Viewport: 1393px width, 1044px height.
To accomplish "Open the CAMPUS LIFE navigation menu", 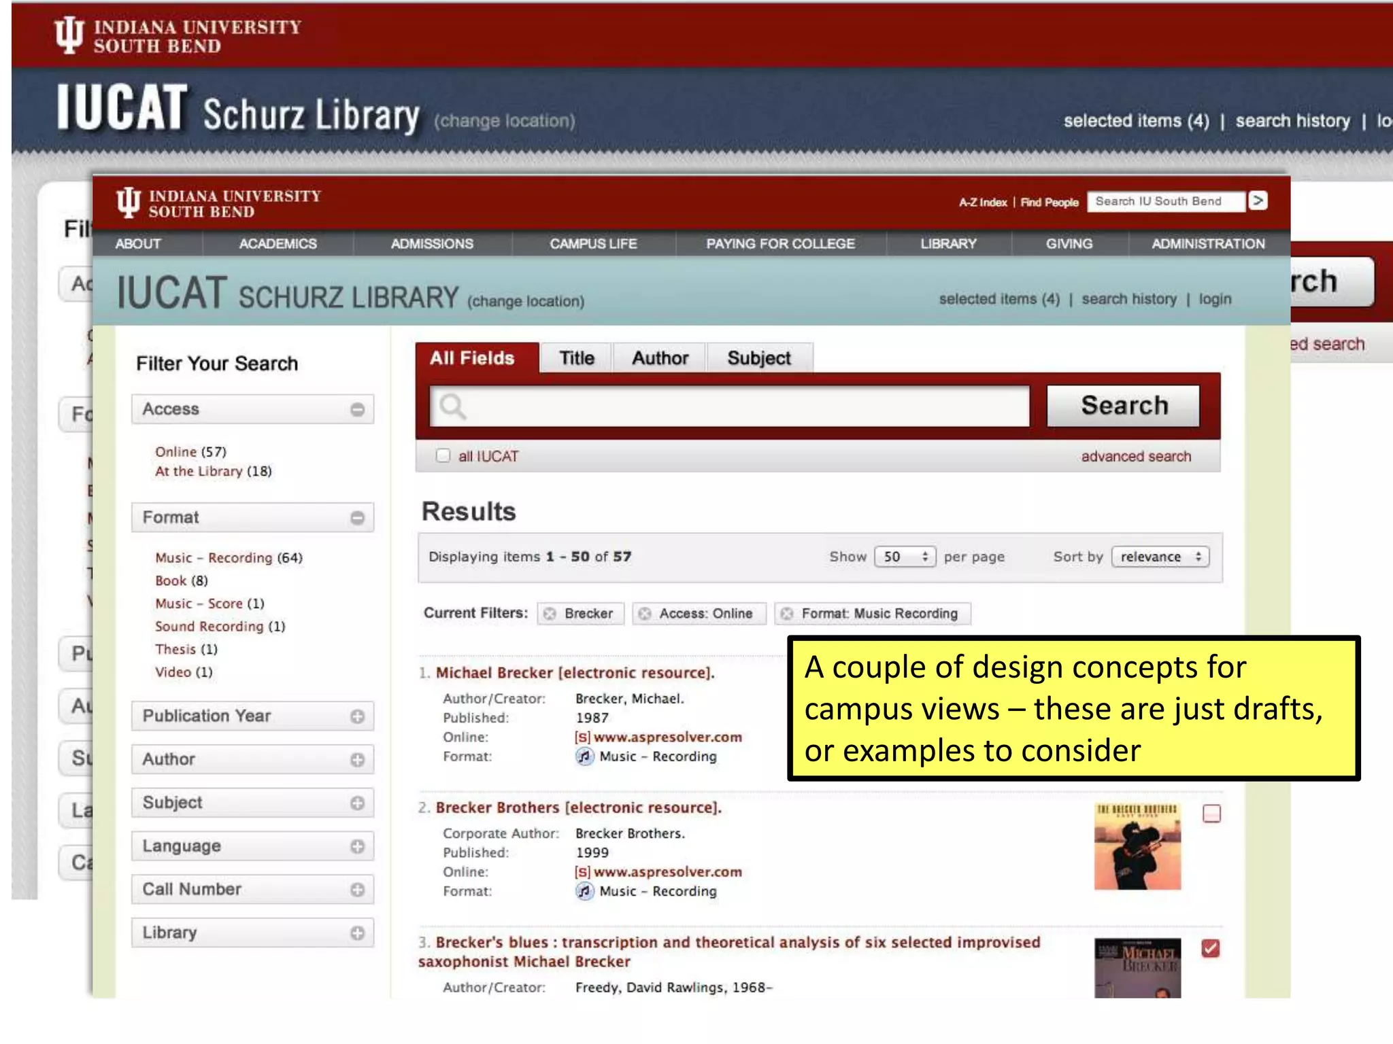I will [x=593, y=243].
